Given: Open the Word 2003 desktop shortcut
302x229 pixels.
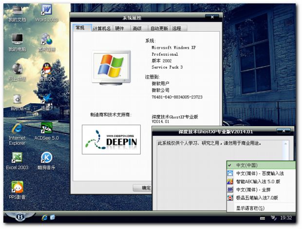Looking at the screenshot, I should [x=47, y=11].
